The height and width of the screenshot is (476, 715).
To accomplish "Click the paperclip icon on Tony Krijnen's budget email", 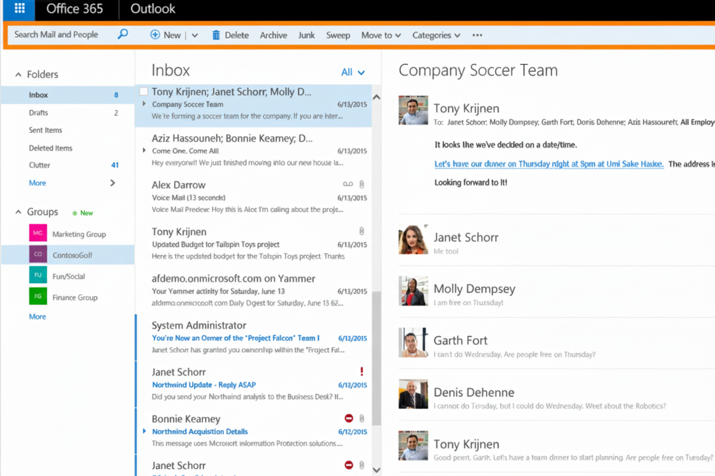I will (x=362, y=231).
